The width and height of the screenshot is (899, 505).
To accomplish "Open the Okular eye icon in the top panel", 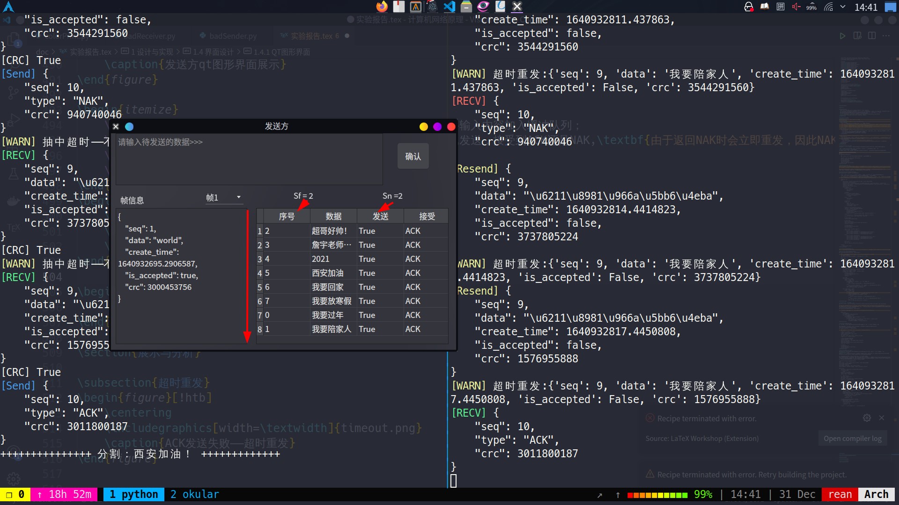I will pyautogui.click(x=483, y=7).
